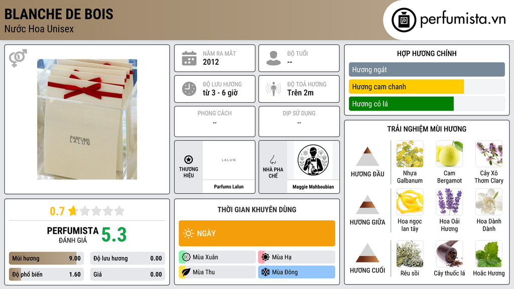Click the từ 3 - 6 giờ longevity value
The image size is (514, 289).
(220, 93)
